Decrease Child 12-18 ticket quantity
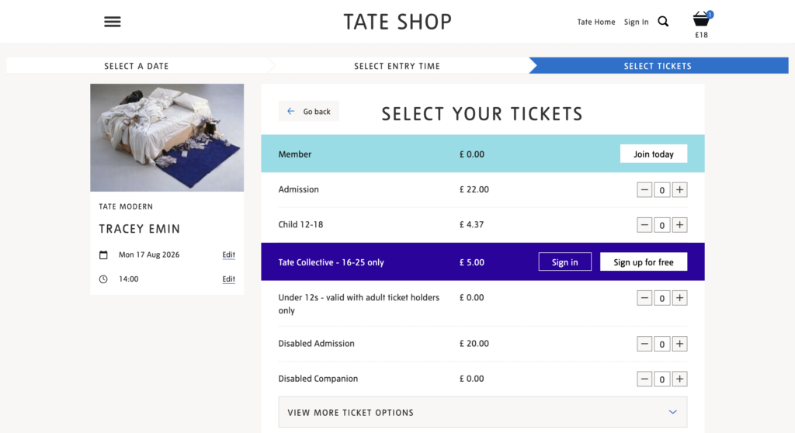Viewport: 795px width, 433px height. coord(644,224)
